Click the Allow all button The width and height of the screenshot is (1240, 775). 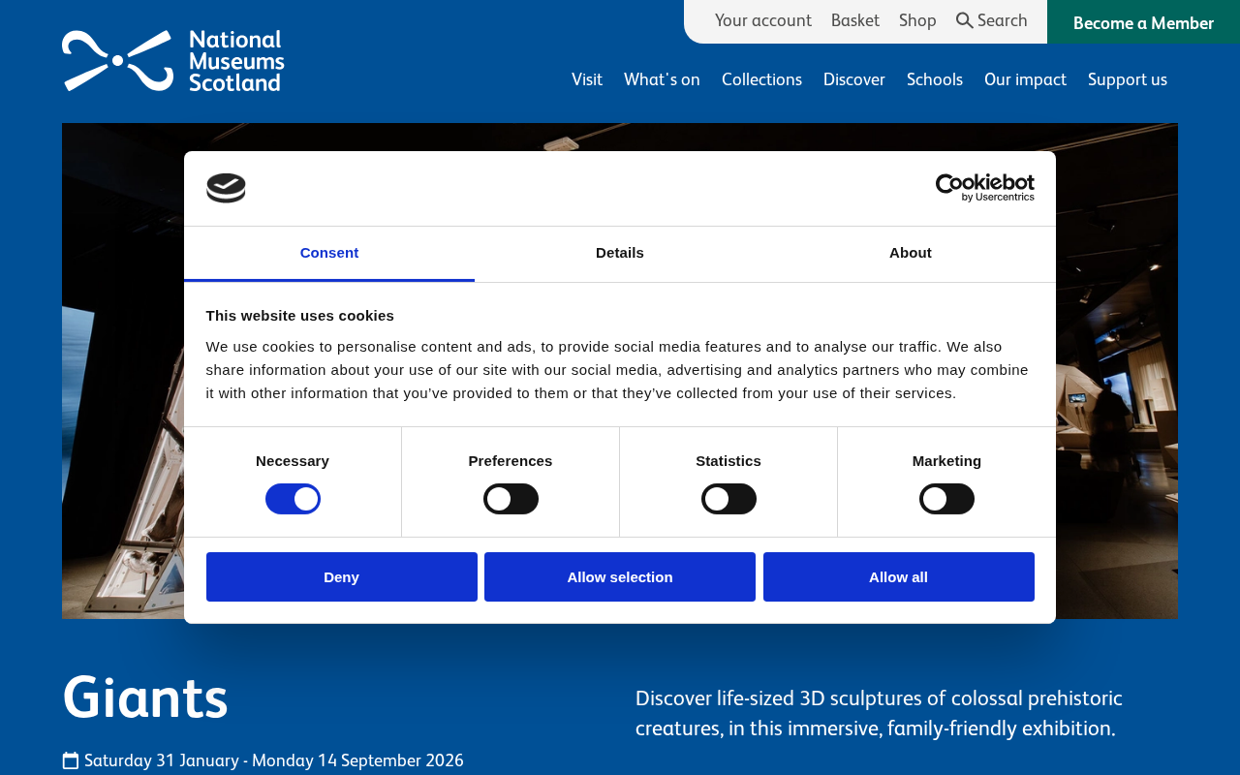point(899,577)
